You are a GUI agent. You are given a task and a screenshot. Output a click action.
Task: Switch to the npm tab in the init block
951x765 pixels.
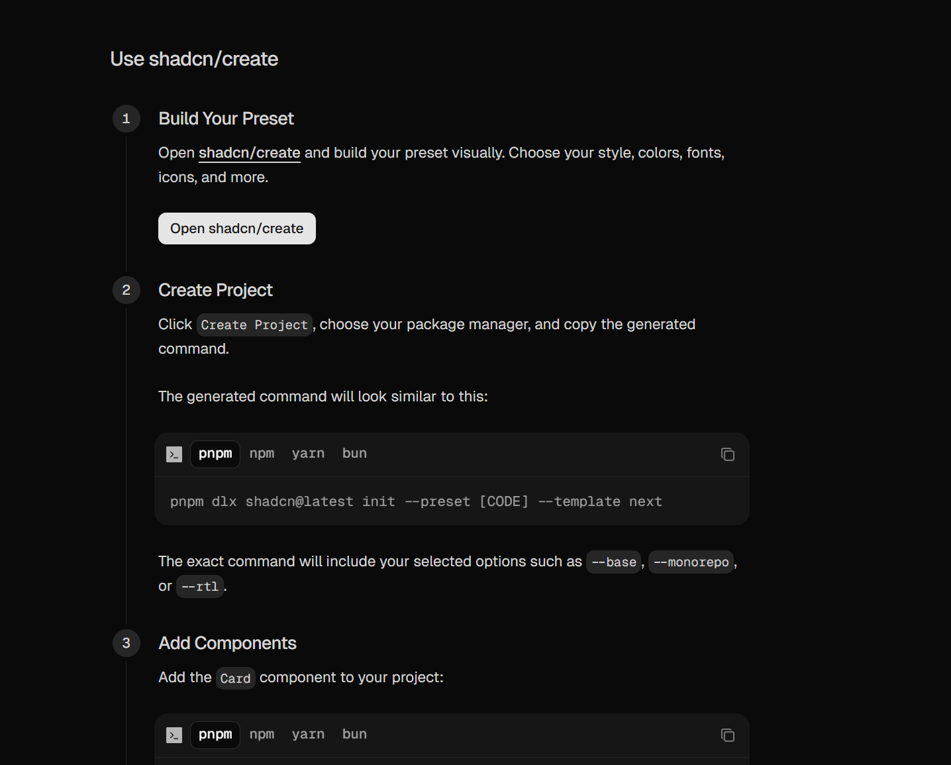coord(262,453)
